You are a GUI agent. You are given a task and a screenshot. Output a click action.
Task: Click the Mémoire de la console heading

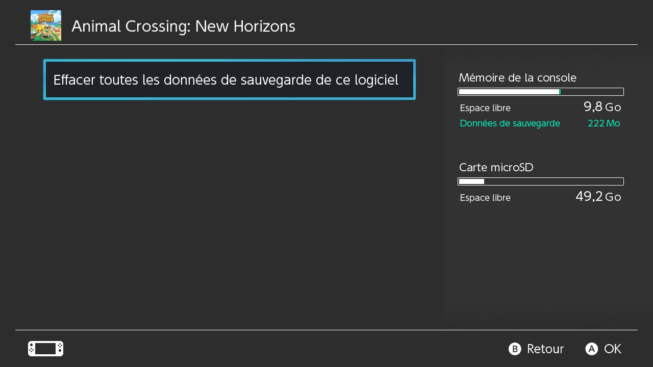tap(517, 78)
